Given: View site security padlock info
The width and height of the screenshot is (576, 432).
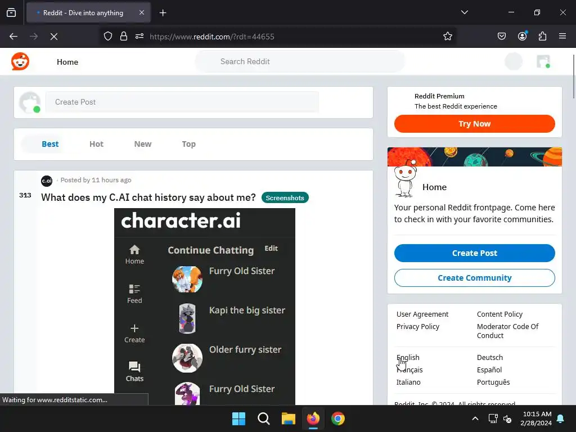Looking at the screenshot, I should pos(124,37).
